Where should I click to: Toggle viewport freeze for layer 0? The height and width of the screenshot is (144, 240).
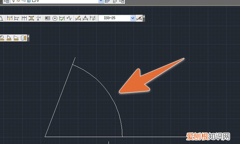point(24,1)
